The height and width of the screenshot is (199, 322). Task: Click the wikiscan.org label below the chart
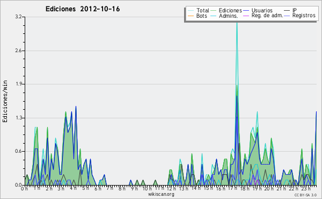coord(161,194)
